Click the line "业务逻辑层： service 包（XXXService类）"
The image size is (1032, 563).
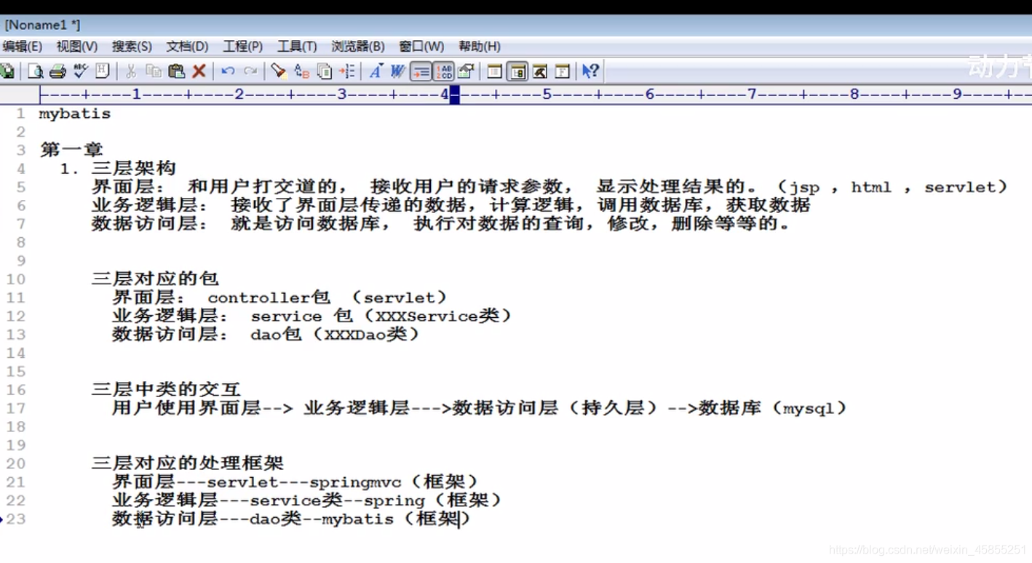pos(312,316)
